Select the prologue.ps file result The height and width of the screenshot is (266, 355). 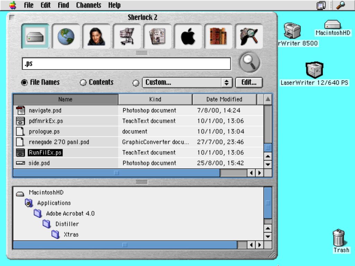click(x=44, y=132)
